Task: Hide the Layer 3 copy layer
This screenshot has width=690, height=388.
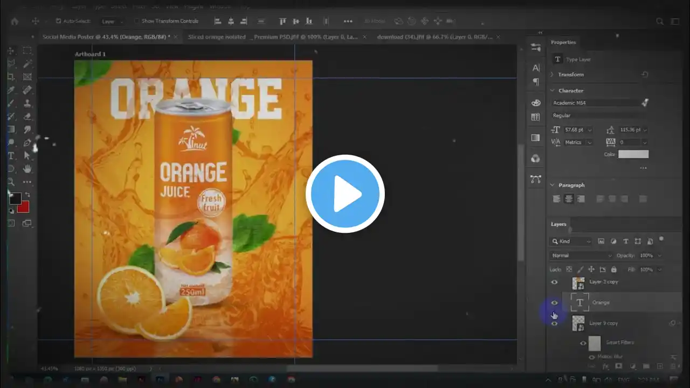Action: 554,282
